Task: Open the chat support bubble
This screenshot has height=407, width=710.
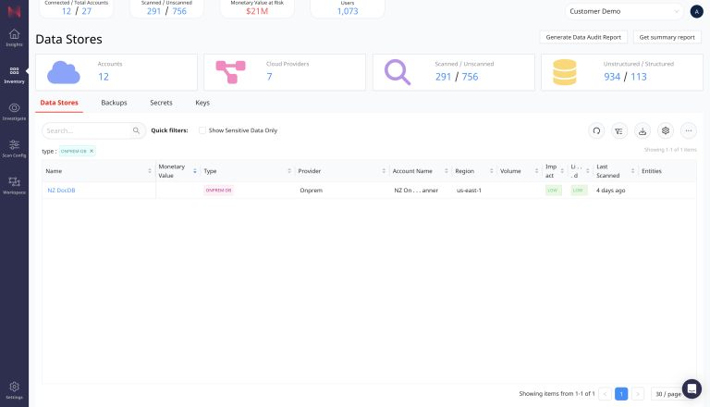Action: tap(692, 388)
